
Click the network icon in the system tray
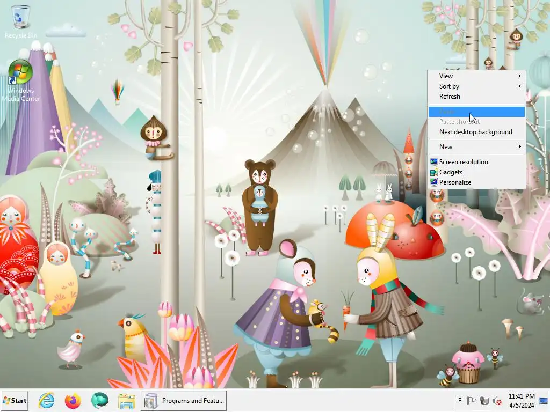pyautogui.click(x=484, y=400)
